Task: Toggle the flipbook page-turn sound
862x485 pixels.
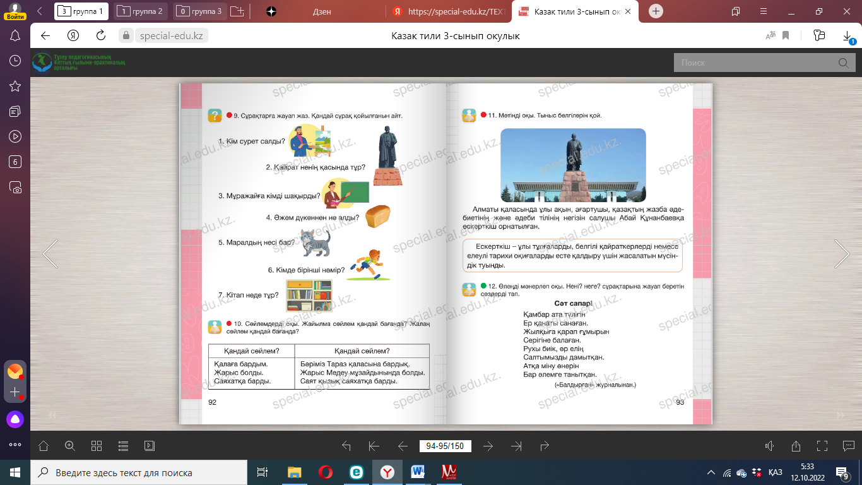Action: [x=769, y=446]
